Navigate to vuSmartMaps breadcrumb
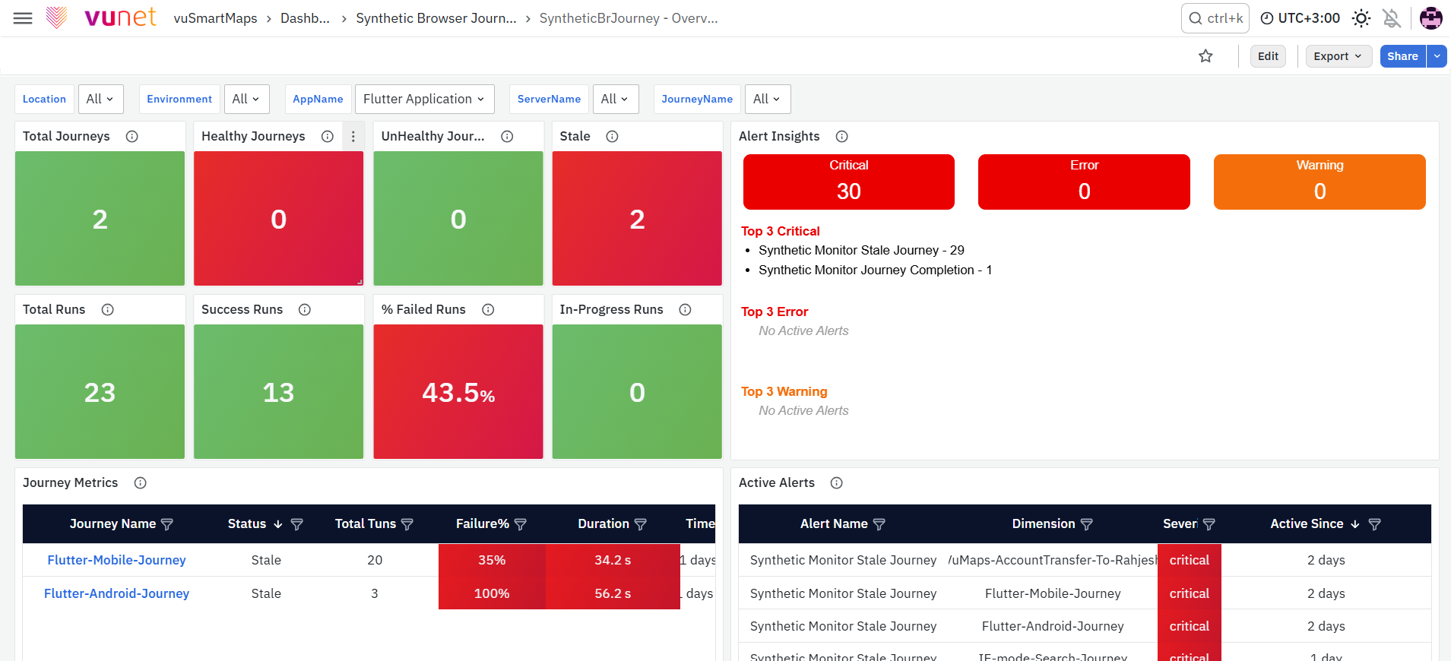The image size is (1451, 661). [x=215, y=18]
